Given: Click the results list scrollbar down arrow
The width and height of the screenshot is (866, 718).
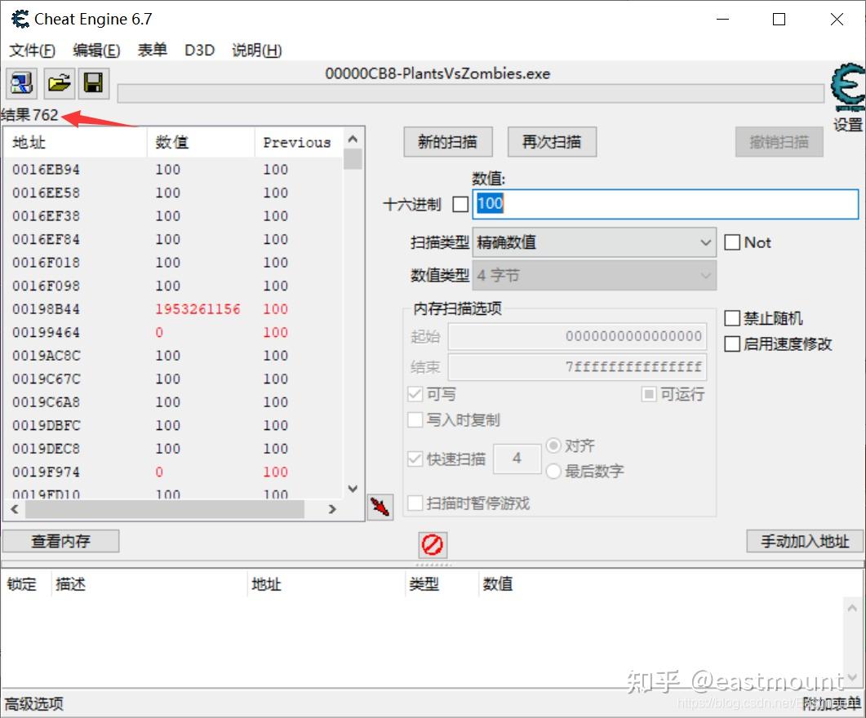Looking at the screenshot, I should 352,488.
